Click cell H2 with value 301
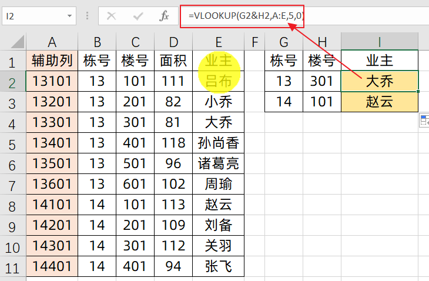 (322, 81)
